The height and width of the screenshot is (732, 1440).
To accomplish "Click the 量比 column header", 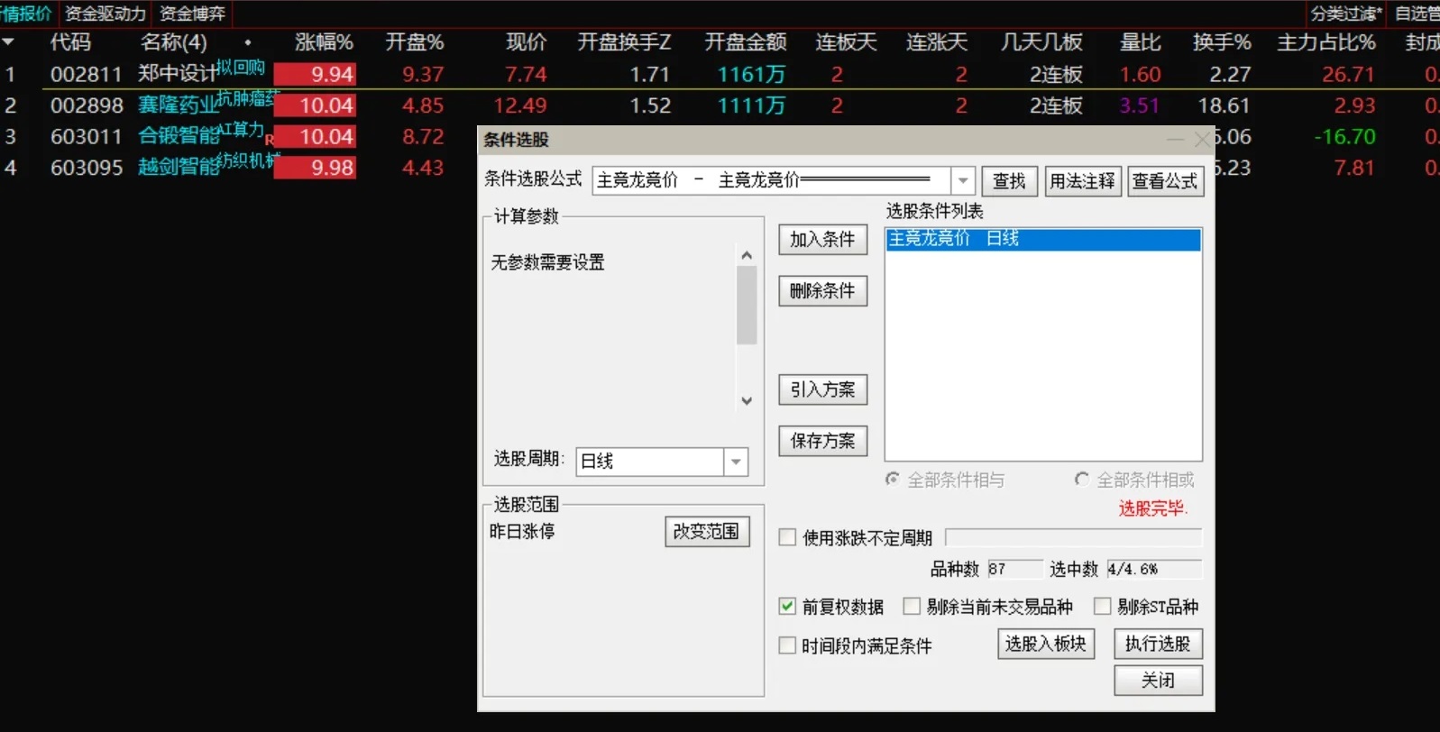I will pyautogui.click(x=1141, y=42).
